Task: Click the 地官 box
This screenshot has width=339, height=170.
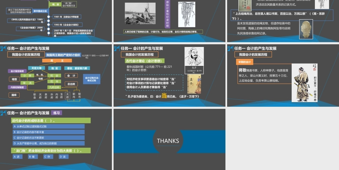Action: [x=55, y=68]
